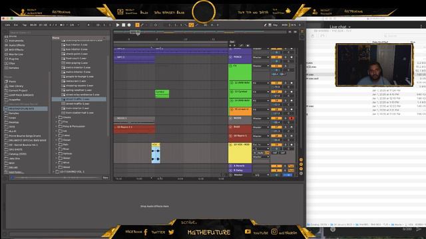This screenshot has height=239, width=426.
Task: Toggle PERCS track activator button
Action: coord(276,57)
